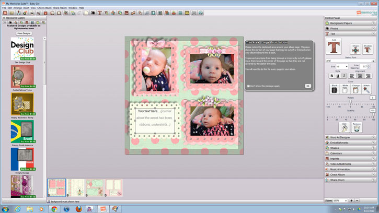Click the Shadow text option icon

(367, 49)
